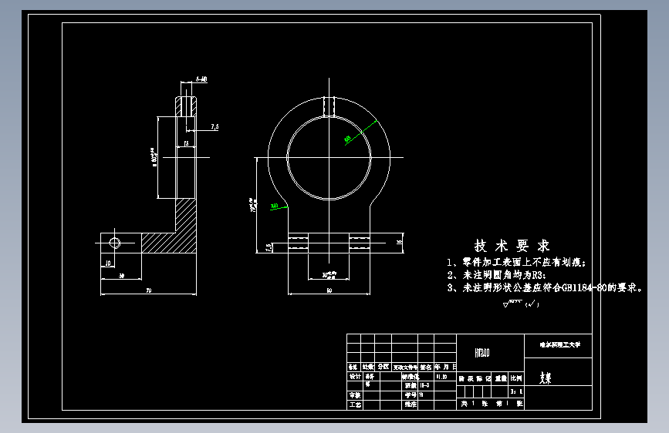Image resolution: width=669 pixels, height=433 pixels.
Task: Select the 比例 label cell
Action: click(516, 378)
